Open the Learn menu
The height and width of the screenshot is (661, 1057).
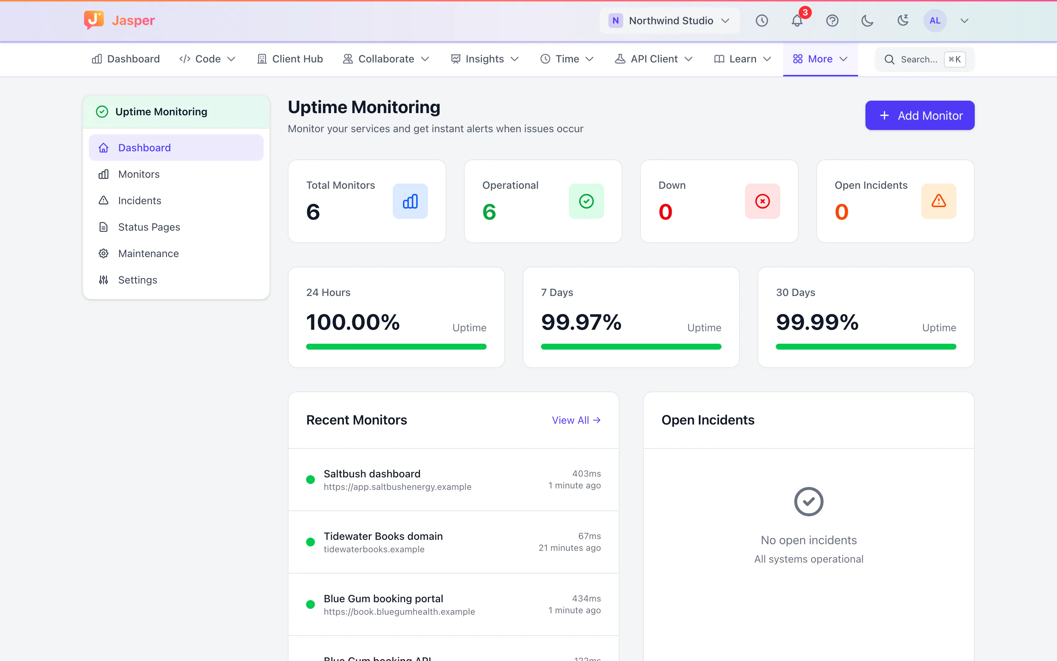click(742, 59)
